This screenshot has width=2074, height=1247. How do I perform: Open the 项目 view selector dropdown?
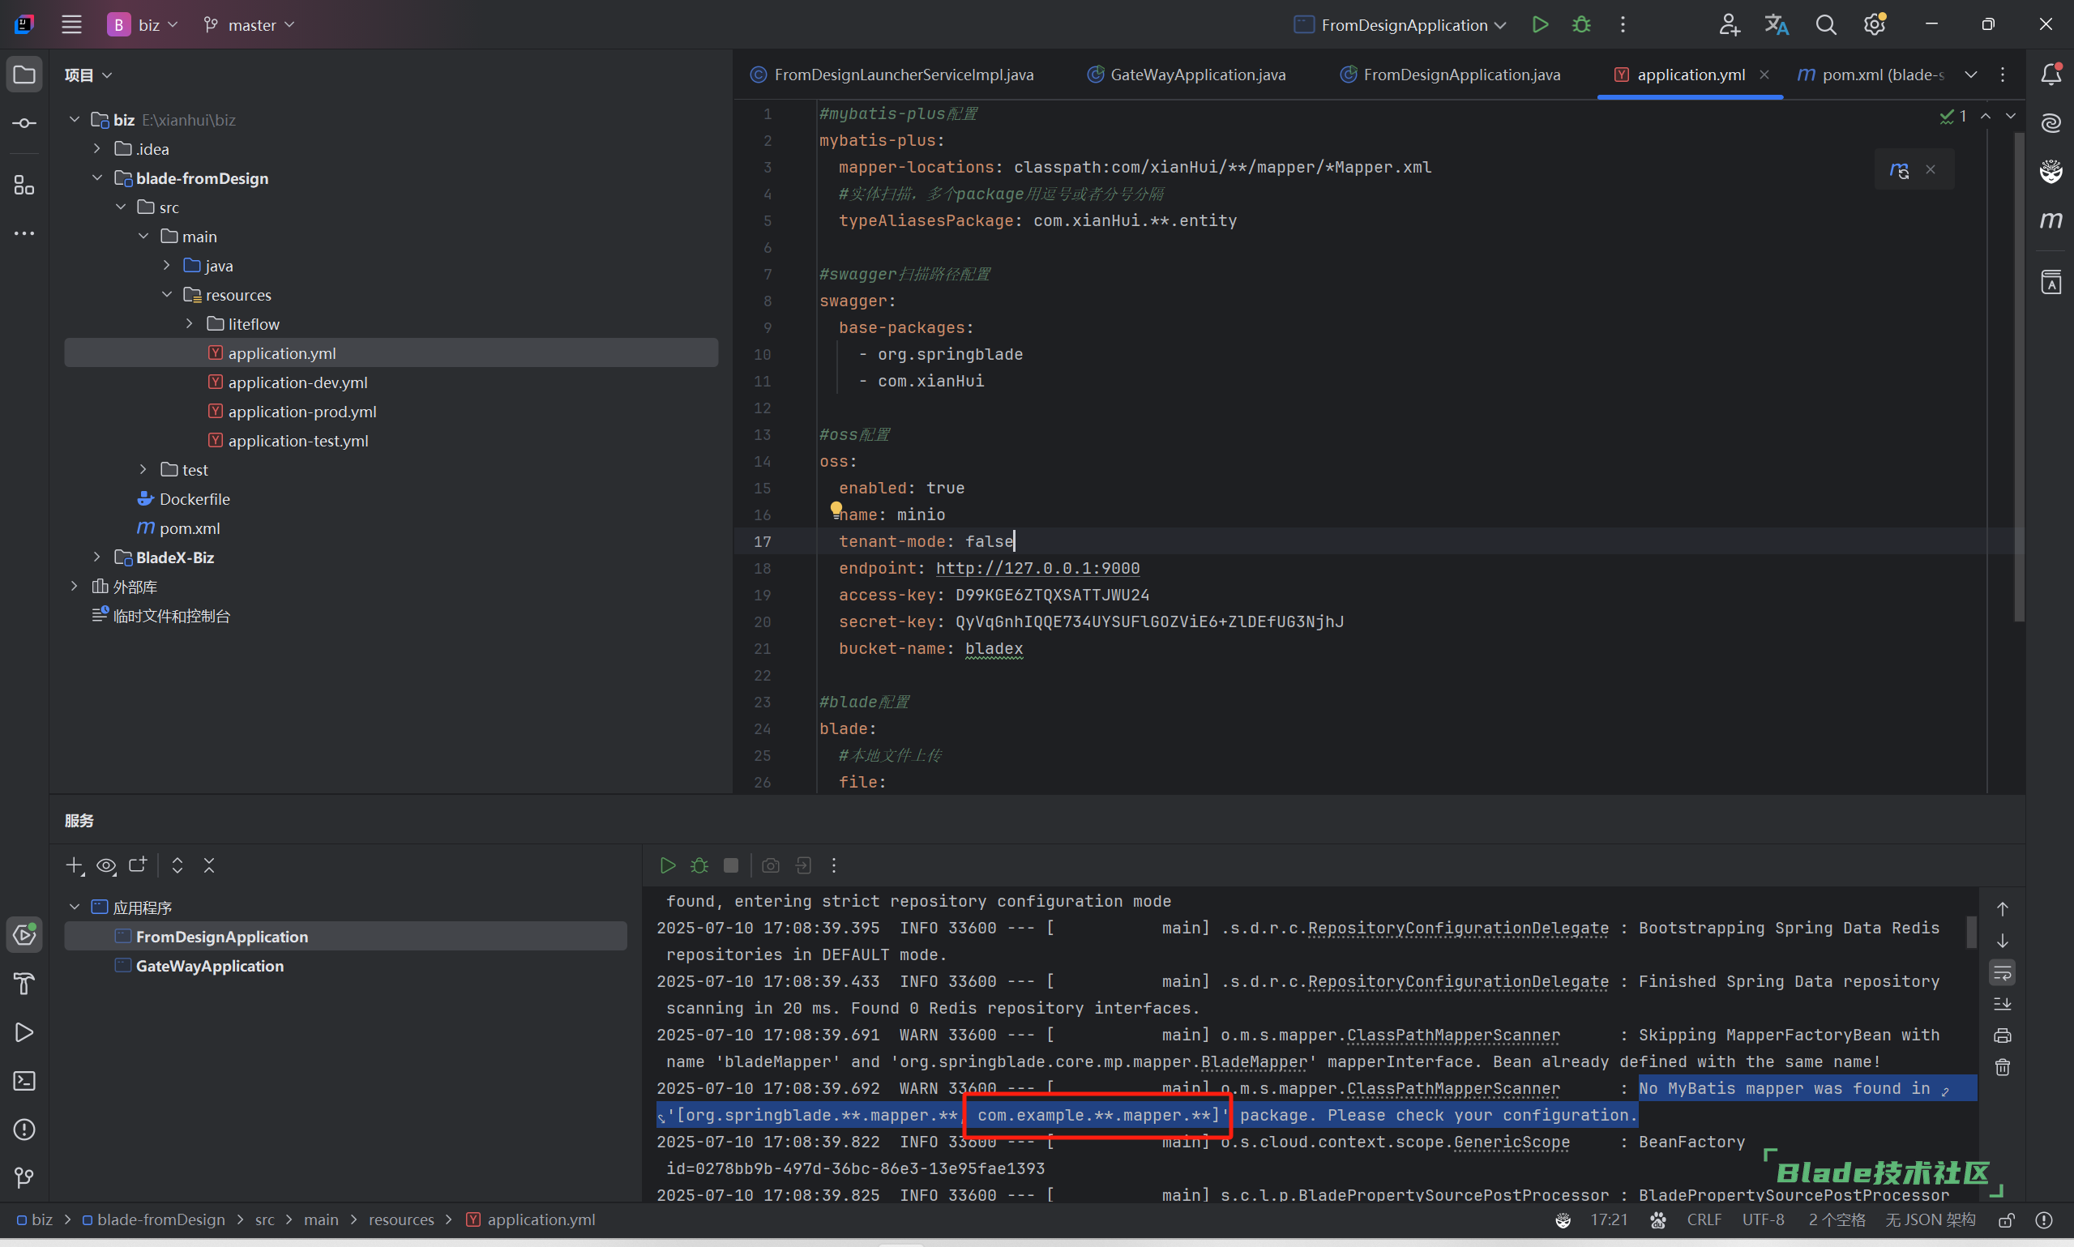(x=88, y=75)
